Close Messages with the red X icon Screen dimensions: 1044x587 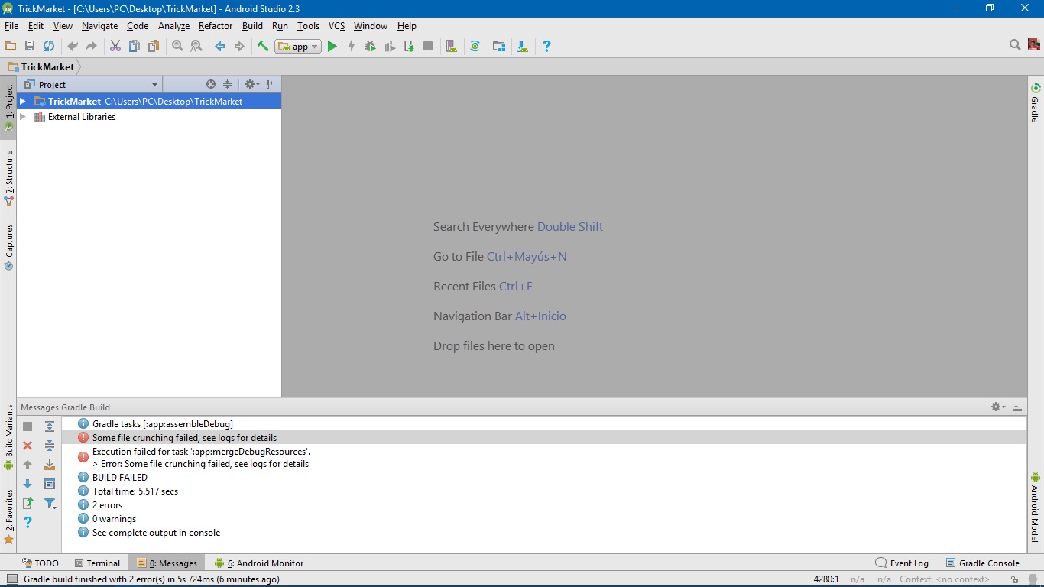tap(28, 446)
